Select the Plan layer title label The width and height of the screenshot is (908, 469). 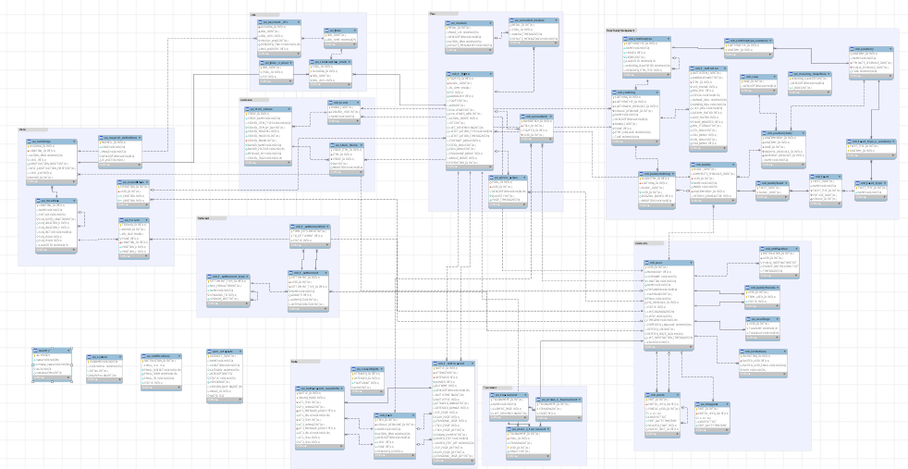point(433,13)
